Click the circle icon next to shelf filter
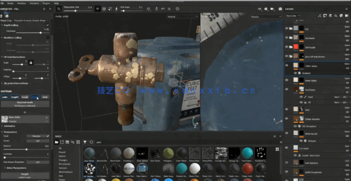The image size is (351, 181). click(91, 142)
